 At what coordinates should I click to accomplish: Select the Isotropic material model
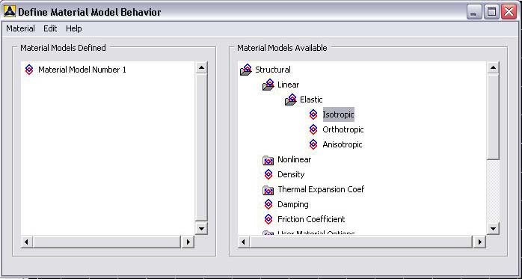(x=338, y=114)
